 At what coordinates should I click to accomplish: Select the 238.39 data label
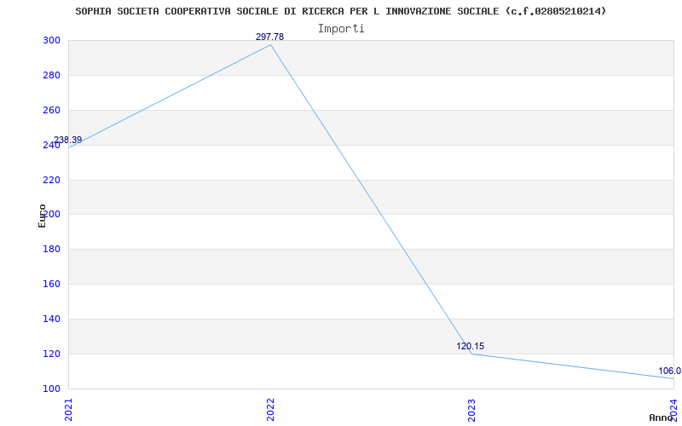tap(68, 140)
